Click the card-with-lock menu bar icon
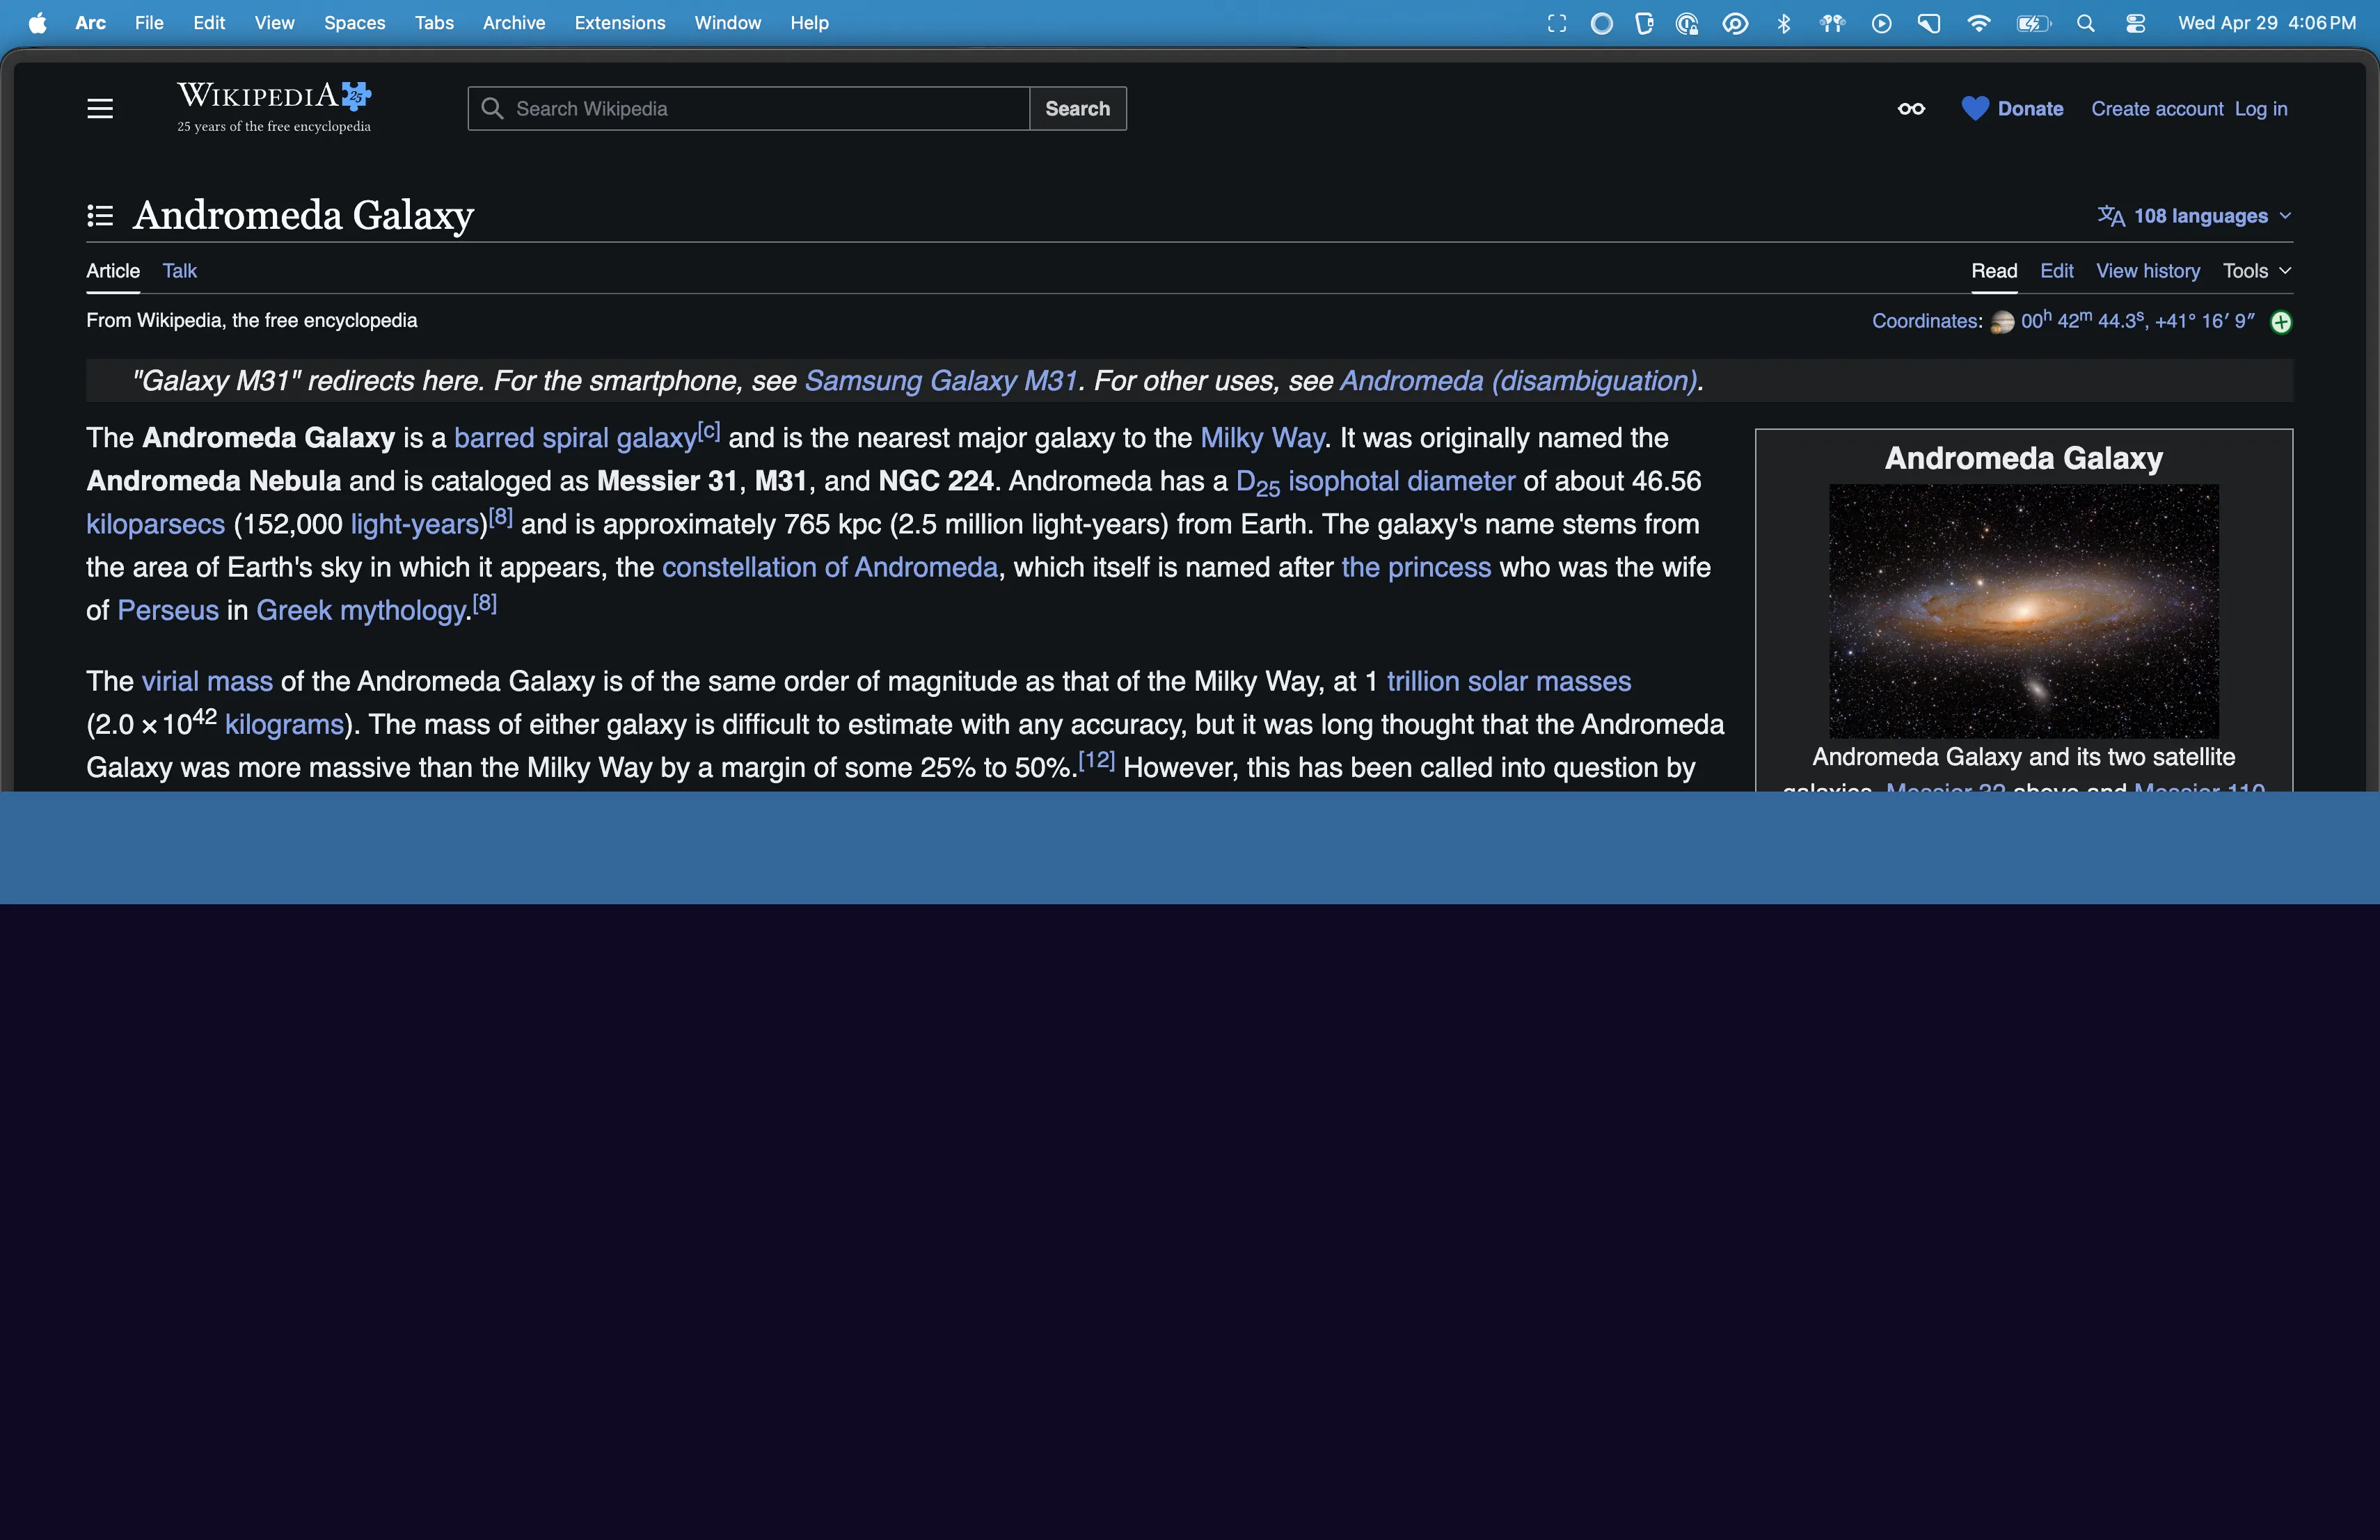Screen dimensions: 2380x1540 (x=1644, y=23)
